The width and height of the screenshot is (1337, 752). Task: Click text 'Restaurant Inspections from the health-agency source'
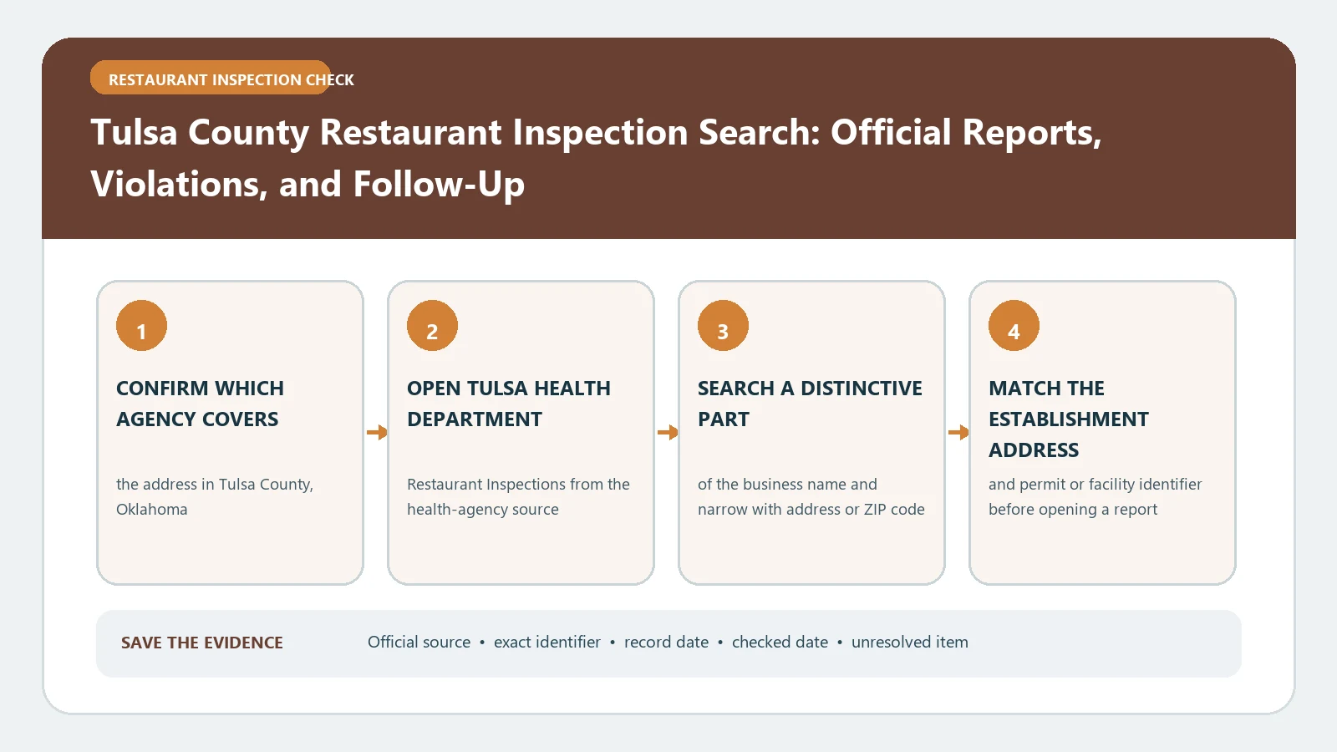click(x=518, y=496)
